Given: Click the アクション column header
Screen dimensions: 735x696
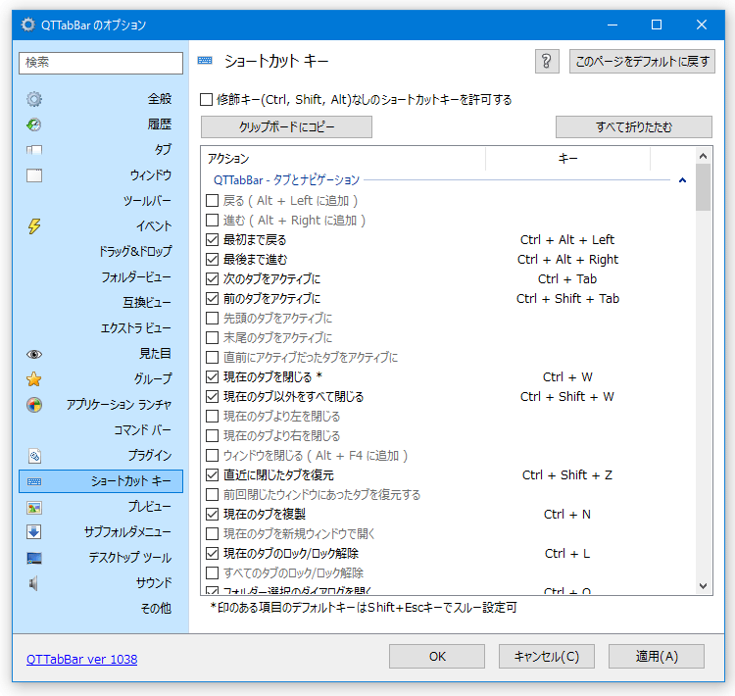Looking at the screenshot, I should tap(345, 159).
